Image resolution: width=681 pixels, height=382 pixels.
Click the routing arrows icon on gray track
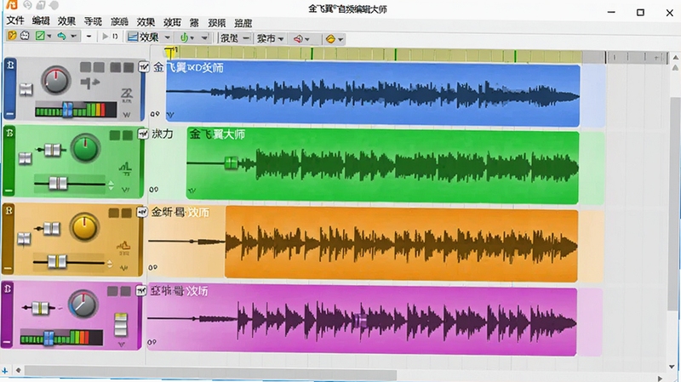coord(90,83)
